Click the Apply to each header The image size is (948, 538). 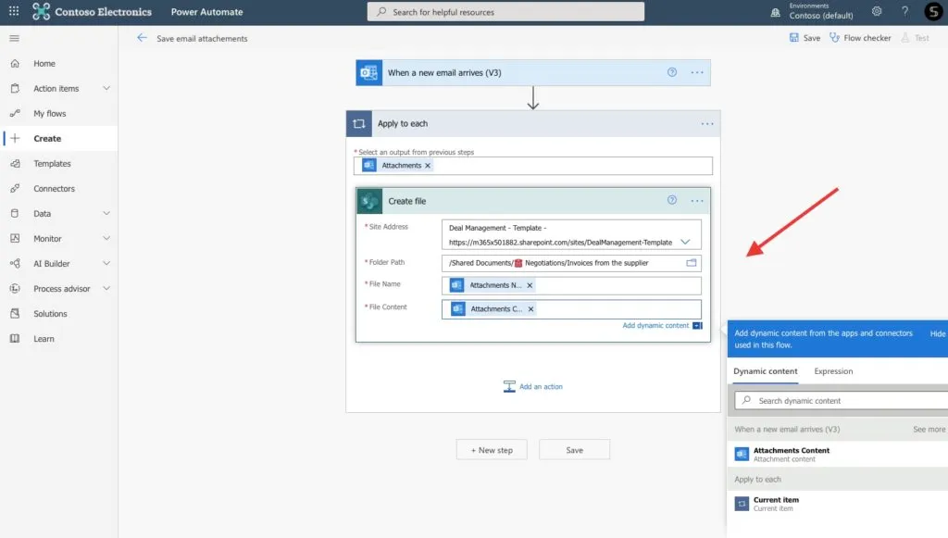pyautogui.click(x=532, y=123)
